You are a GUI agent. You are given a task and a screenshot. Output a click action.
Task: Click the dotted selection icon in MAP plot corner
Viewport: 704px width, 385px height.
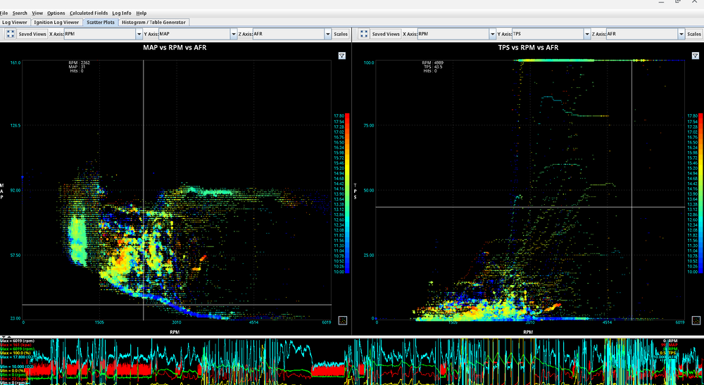pyautogui.click(x=343, y=320)
